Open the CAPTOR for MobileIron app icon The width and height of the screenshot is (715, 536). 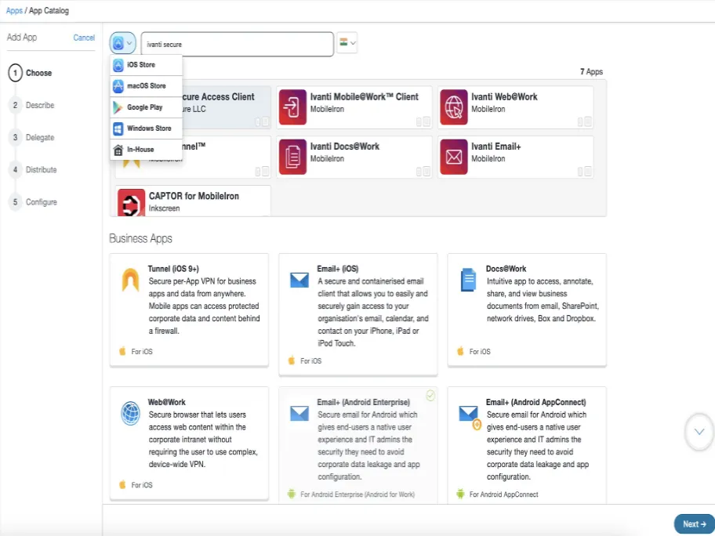pyautogui.click(x=132, y=203)
